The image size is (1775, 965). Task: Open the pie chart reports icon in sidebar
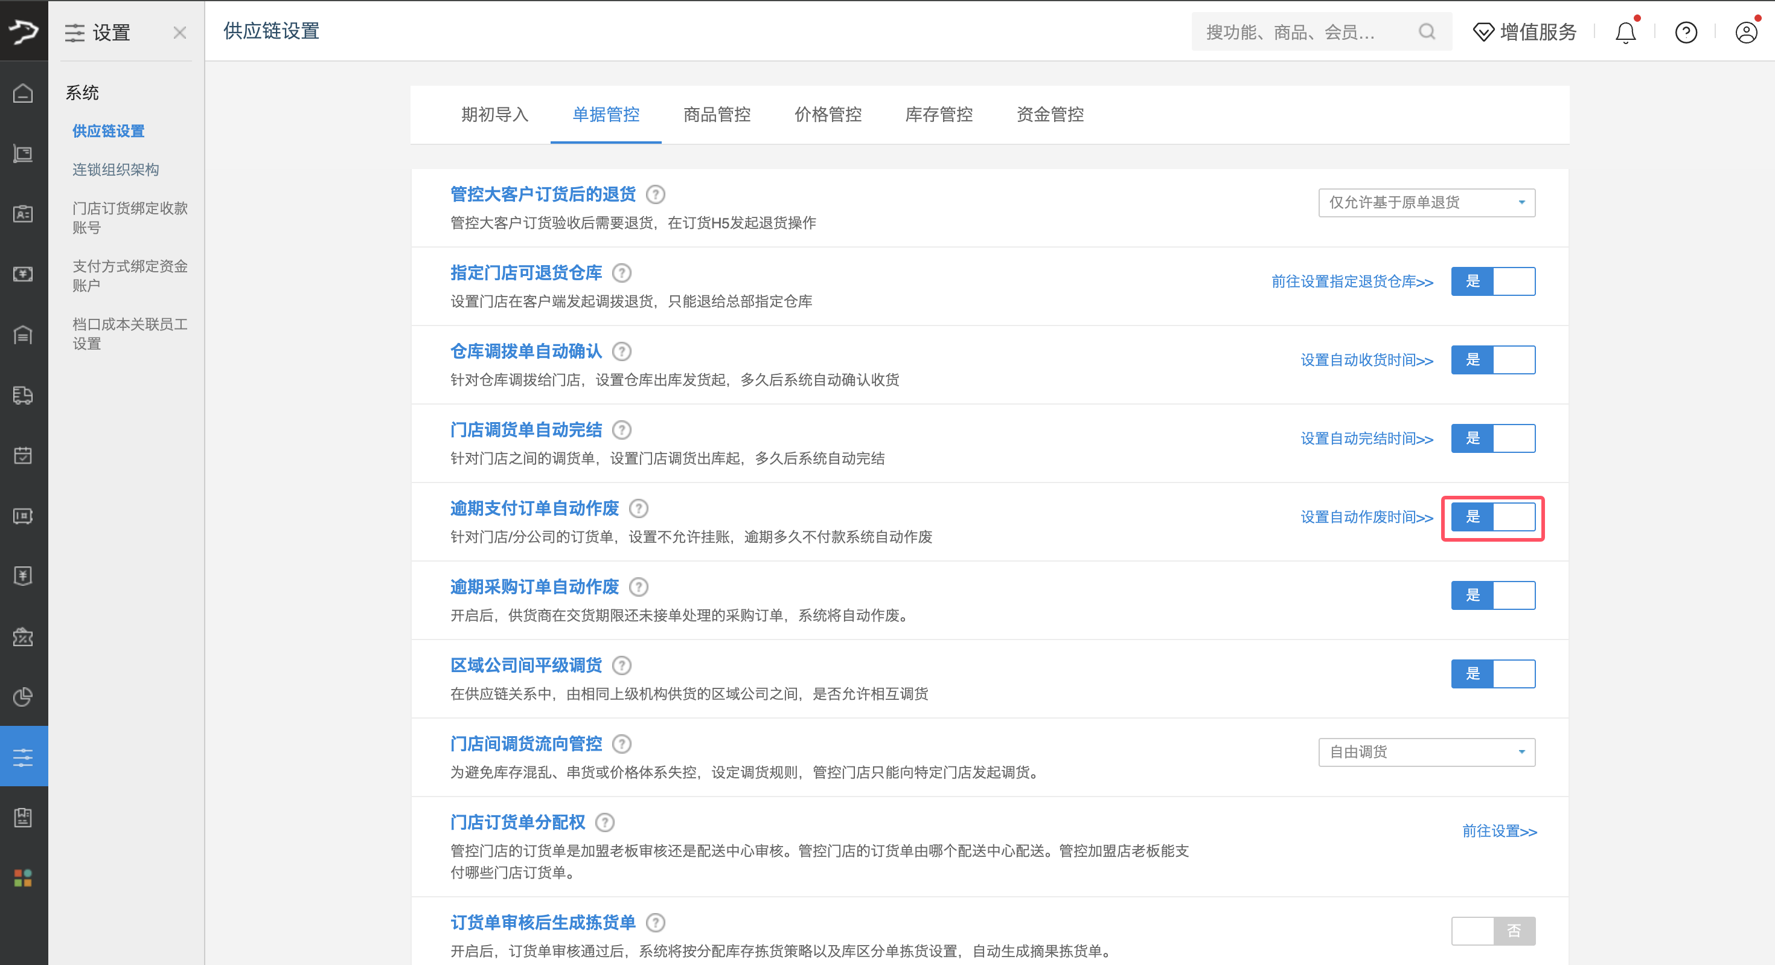click(x=24, y=697)
